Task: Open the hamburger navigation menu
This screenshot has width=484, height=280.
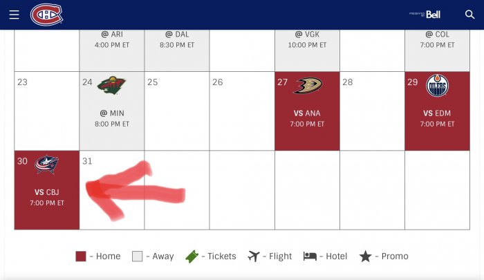Action: coord(14,15)
